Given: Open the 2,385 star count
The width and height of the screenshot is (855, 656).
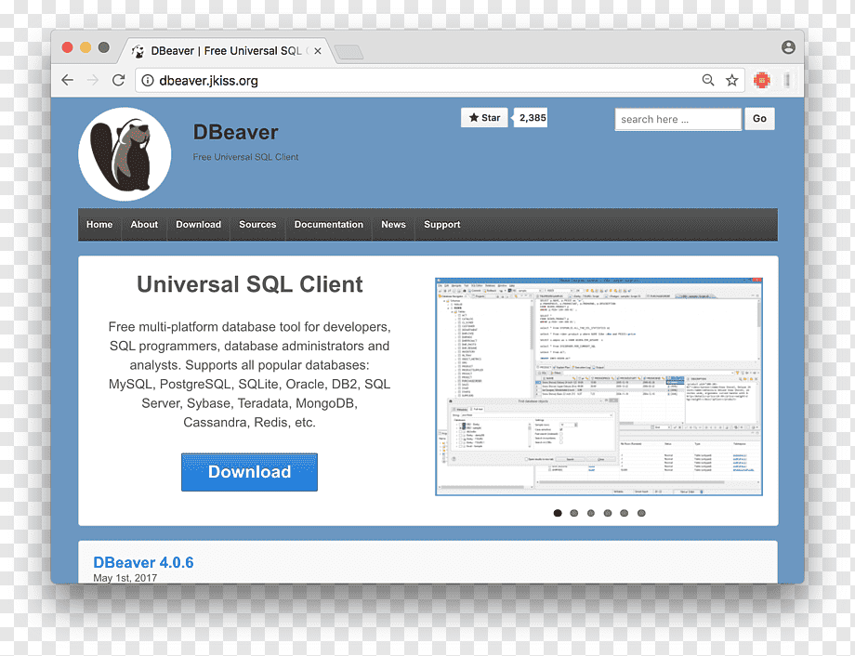Looking at the screenshot, I should pyautogui.click(x=532, y=118).
